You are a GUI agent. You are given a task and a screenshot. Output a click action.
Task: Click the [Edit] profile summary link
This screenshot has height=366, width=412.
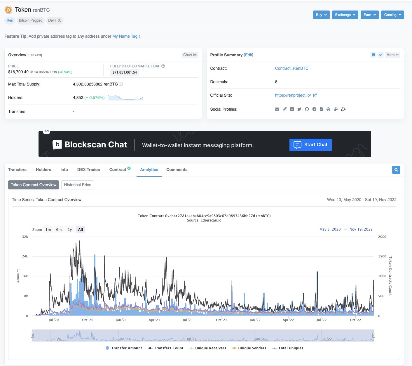pos(249,55)
